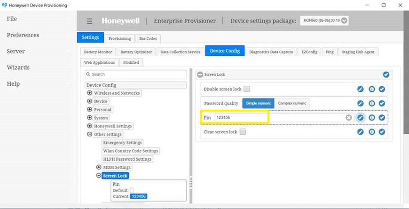The width and height of the screenshot is (409, 209).
Task: Expand the System tree node
Action: point(89,118)
